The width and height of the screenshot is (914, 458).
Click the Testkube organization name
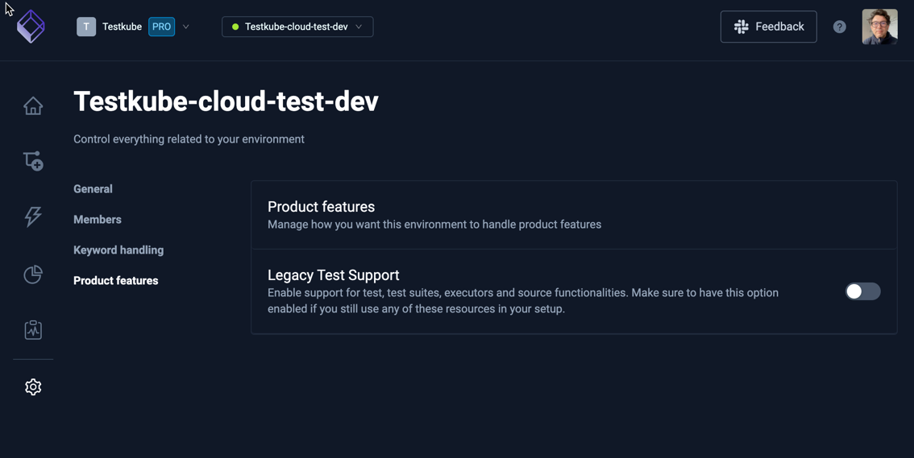(x=122, y=27)
